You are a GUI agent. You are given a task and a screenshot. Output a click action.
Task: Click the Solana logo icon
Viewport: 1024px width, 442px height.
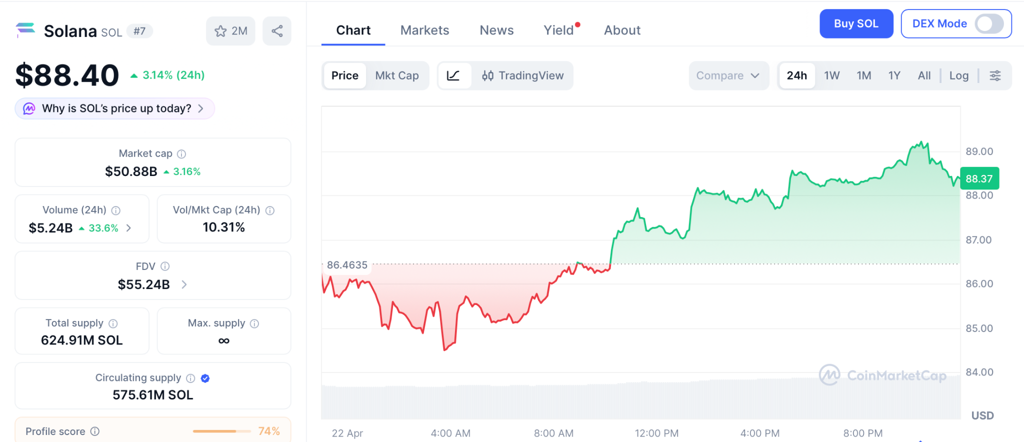click(25, 30)
